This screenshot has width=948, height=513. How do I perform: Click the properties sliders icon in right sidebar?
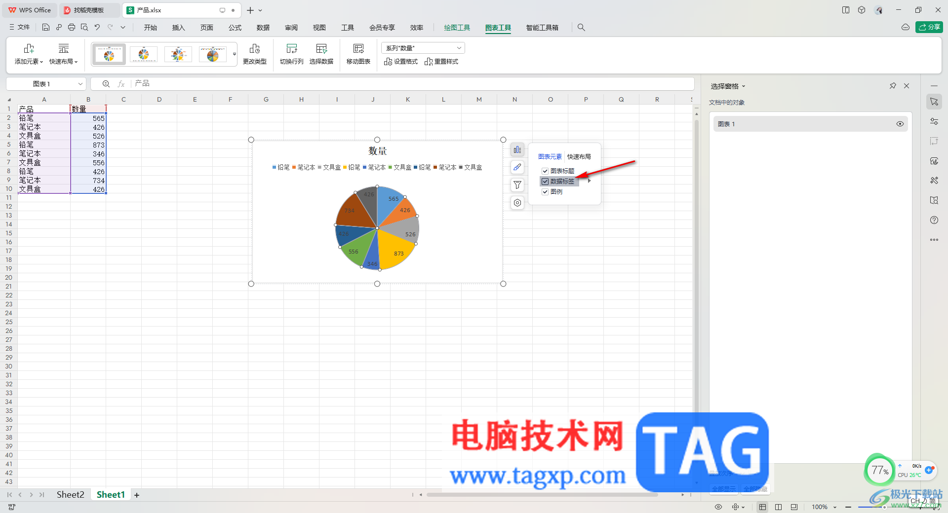pyautogui.click(x=934, y=121)
